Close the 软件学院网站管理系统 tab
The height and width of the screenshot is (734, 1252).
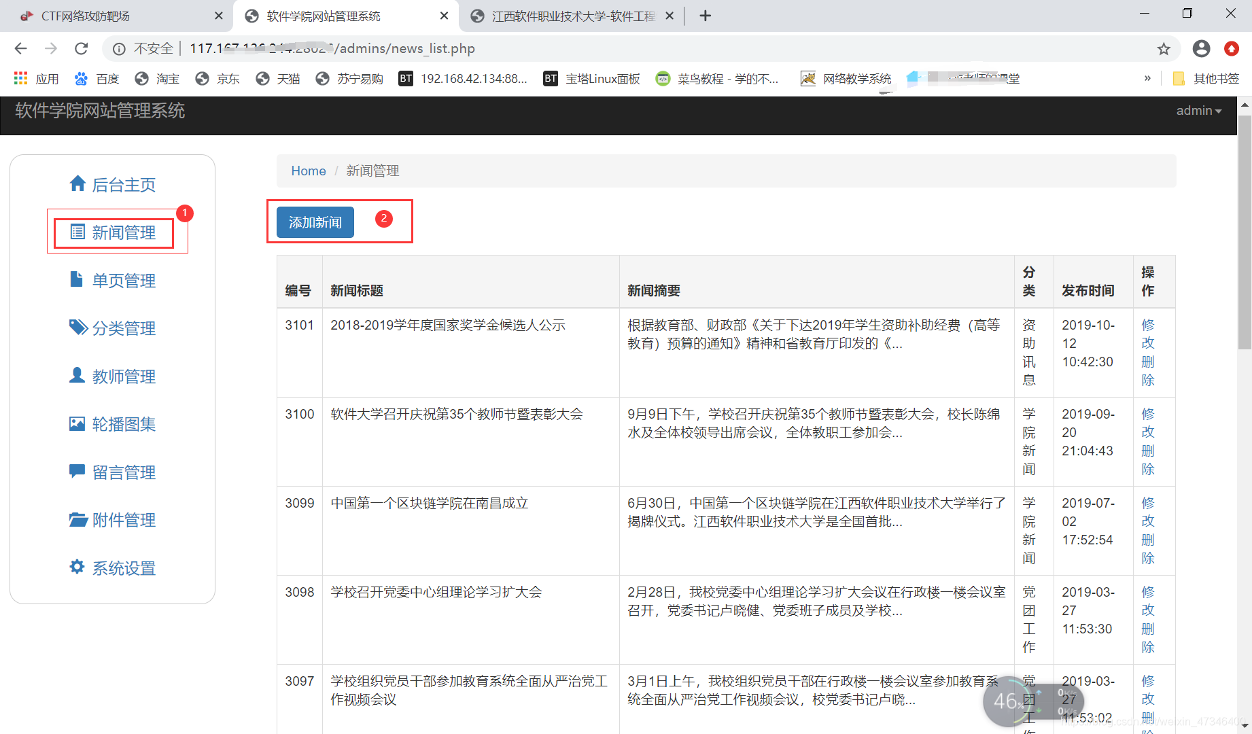(x=444, y=16)
